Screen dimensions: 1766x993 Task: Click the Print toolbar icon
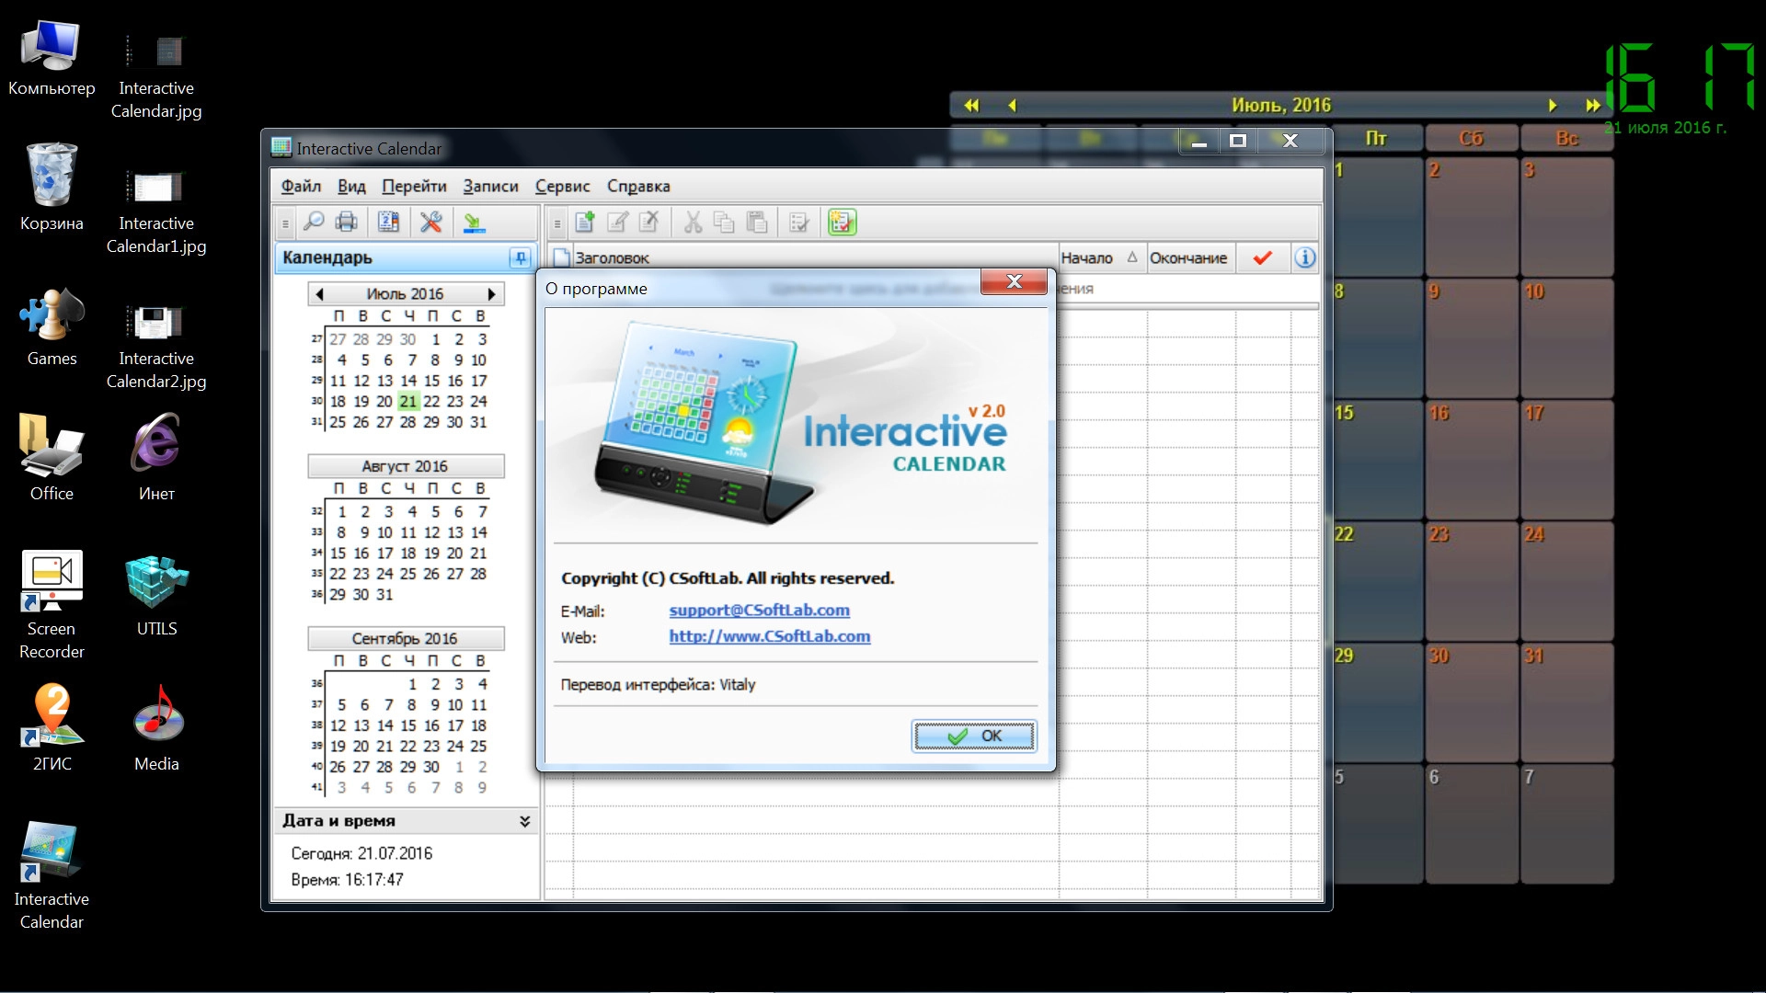pyautogui.click(x=346, y=222)
